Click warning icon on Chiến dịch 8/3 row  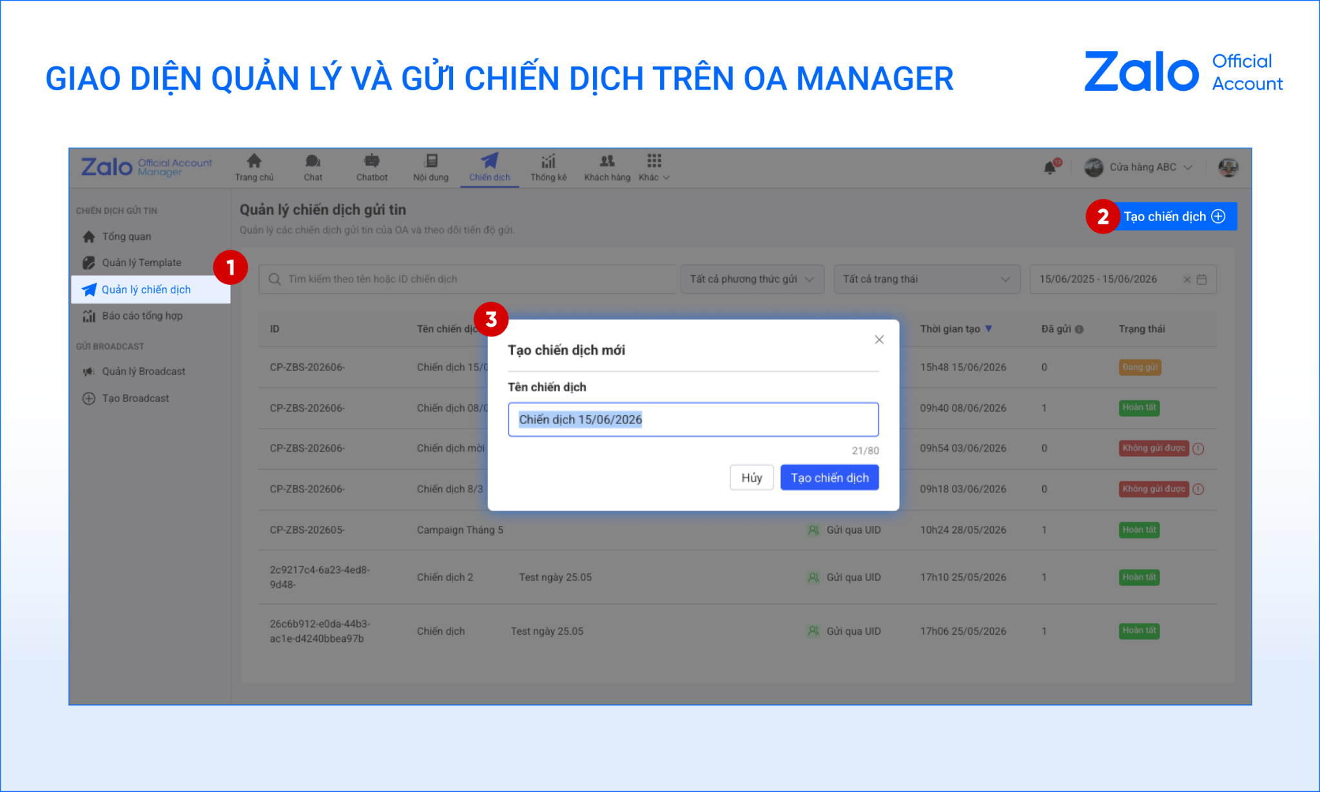pyautogui.click(x=1198, y=489)
